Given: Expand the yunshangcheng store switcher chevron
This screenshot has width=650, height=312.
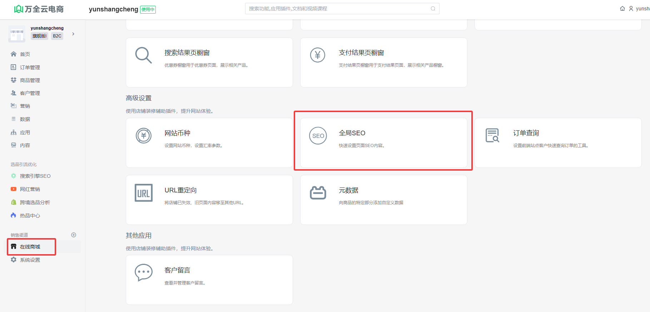Looking at the screenshot, I should click(73, 34).
